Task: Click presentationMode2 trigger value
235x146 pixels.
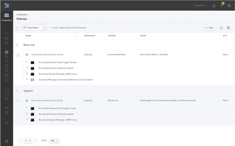Action: coord(116,54)
